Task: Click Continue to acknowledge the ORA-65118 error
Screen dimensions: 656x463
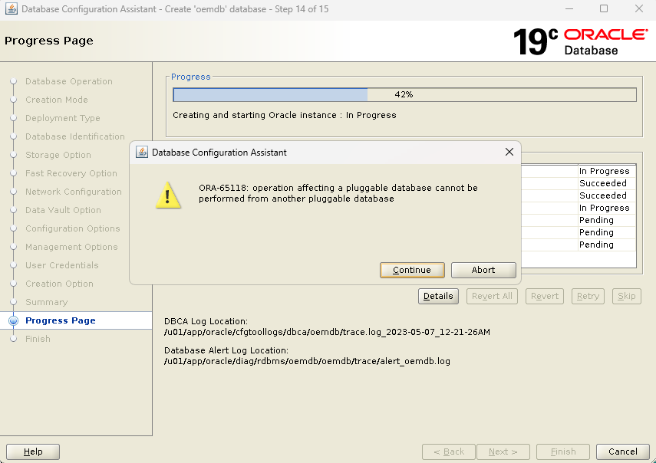Action: [412, 270]
